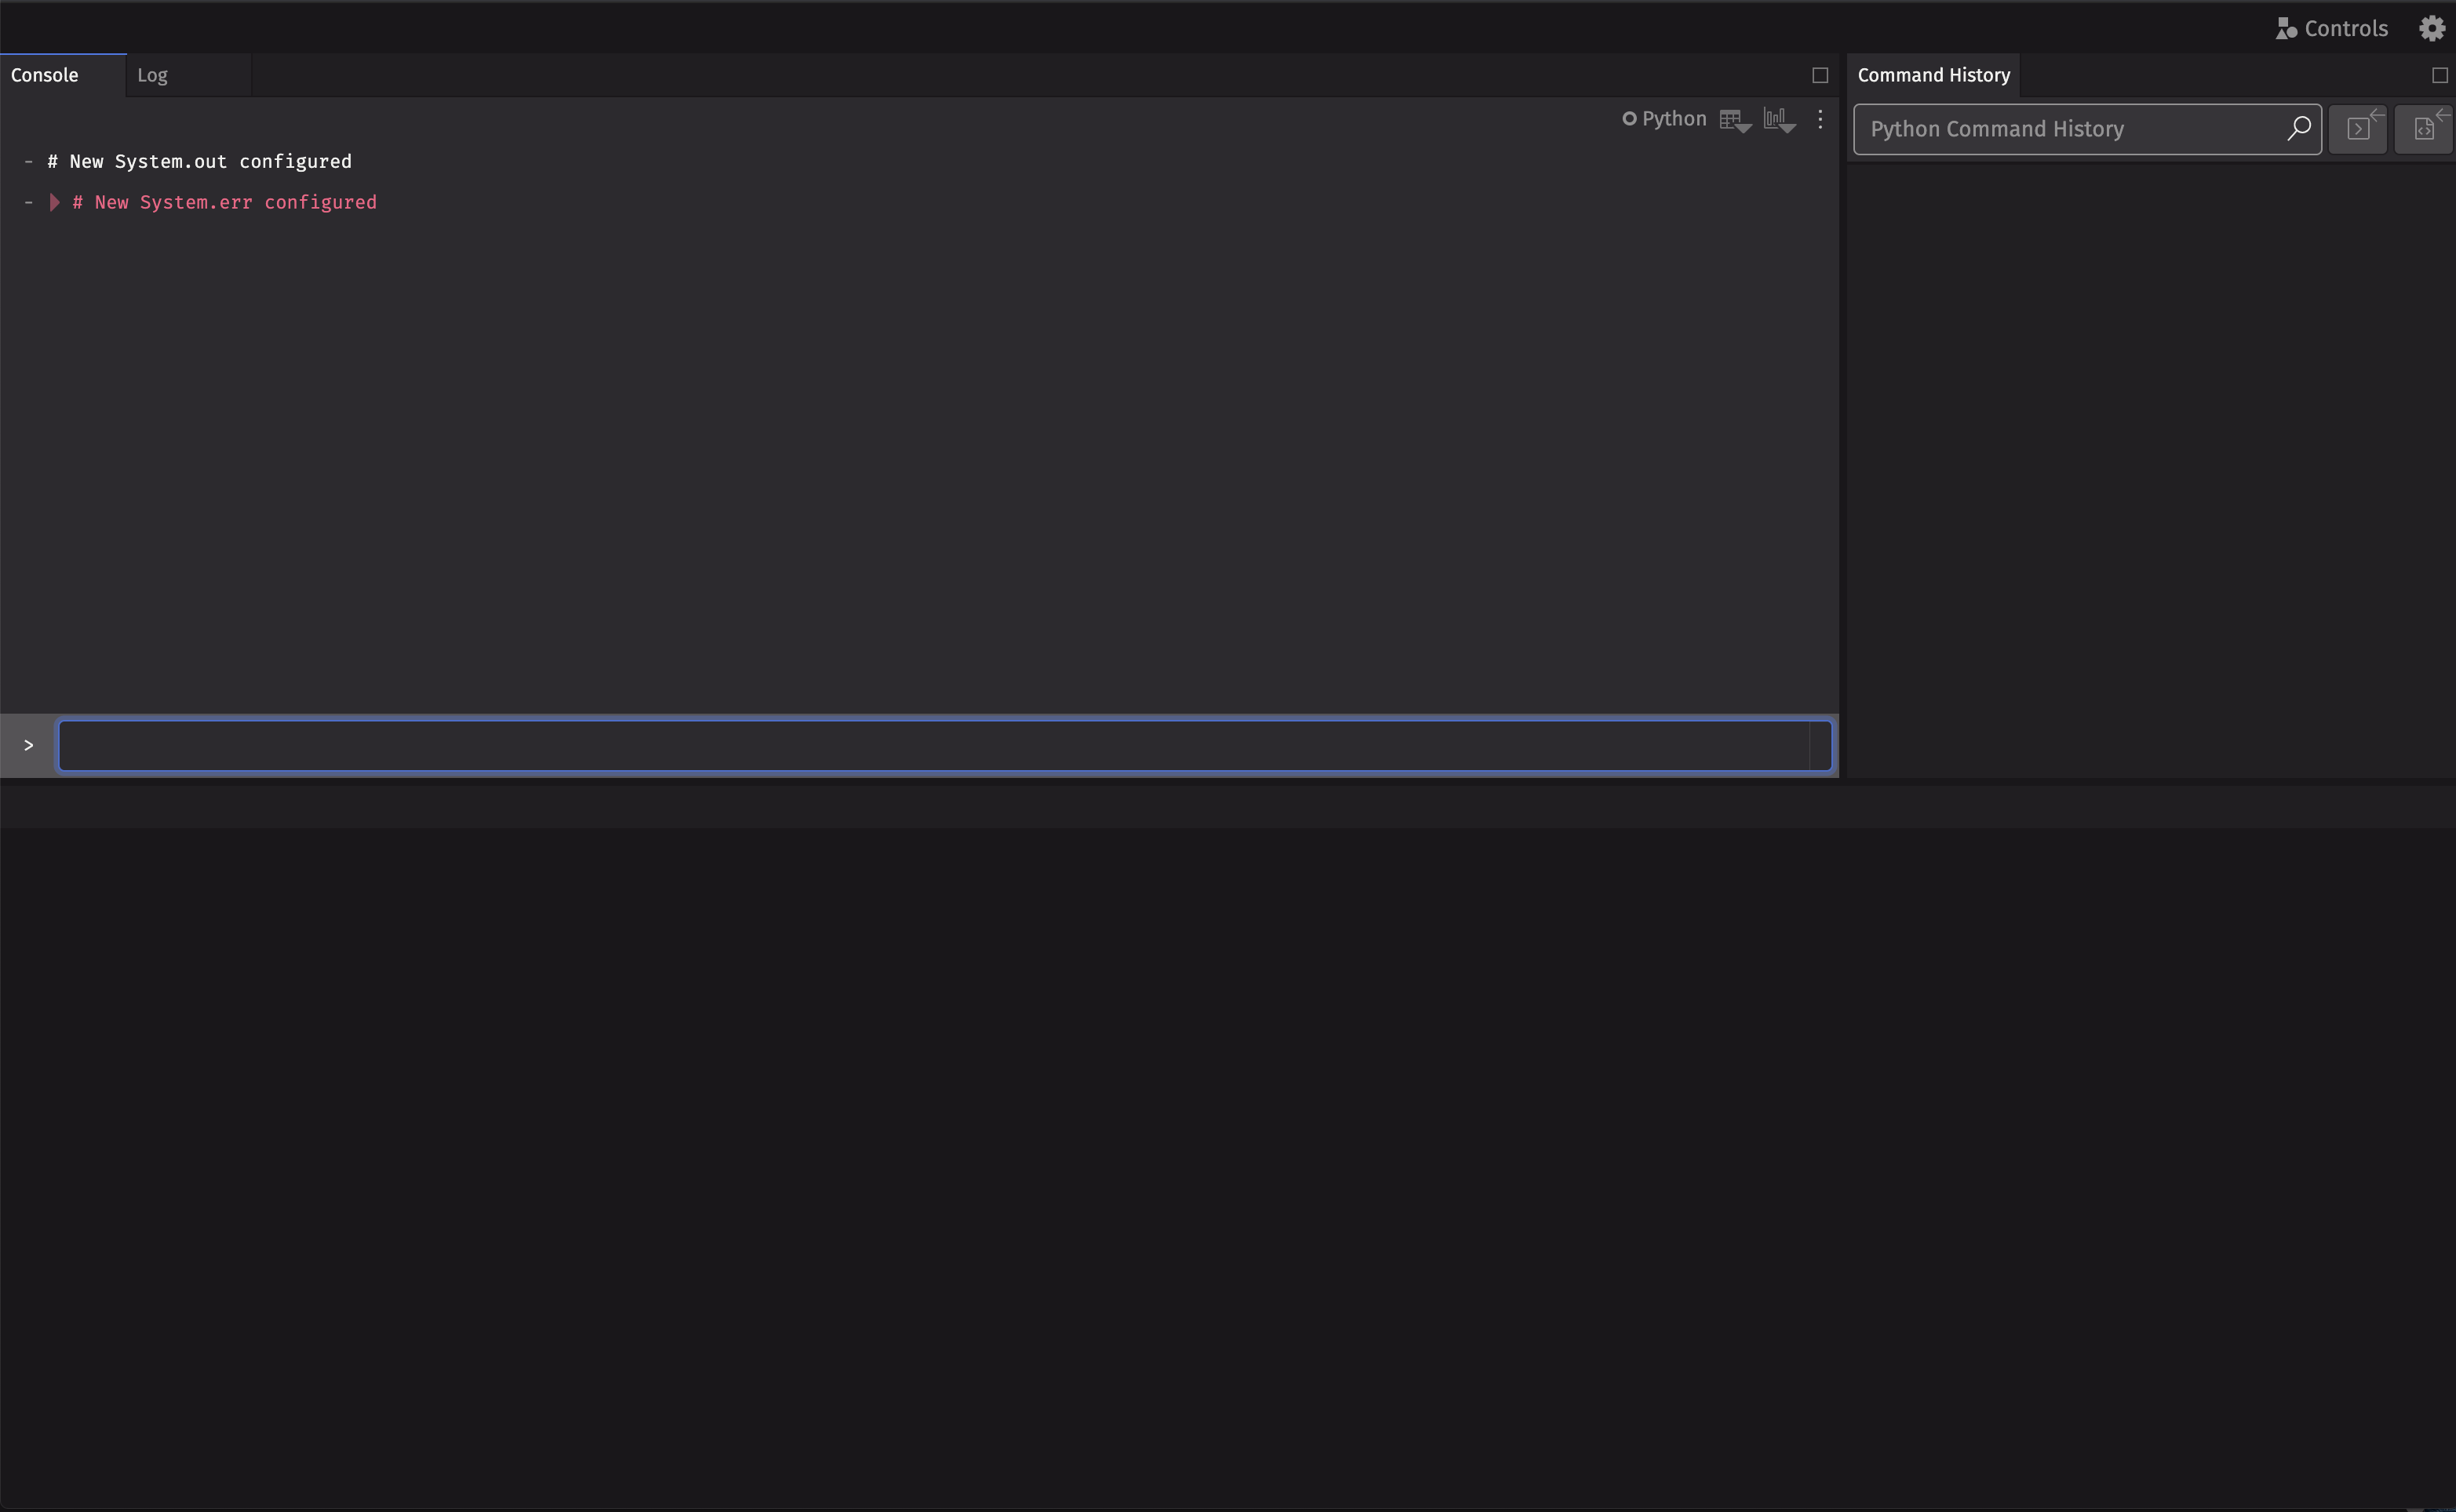Screen dimensions: 2456x1512
Task: Switch to the Log tab
Action: coord(152,74)
